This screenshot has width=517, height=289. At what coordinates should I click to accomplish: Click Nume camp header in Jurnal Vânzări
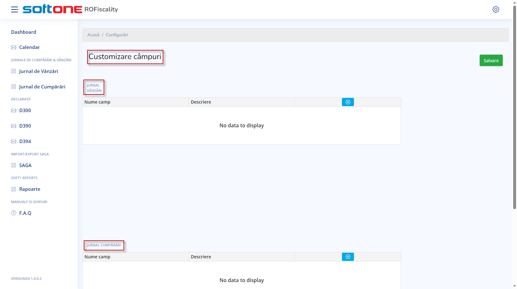point(97,102)
